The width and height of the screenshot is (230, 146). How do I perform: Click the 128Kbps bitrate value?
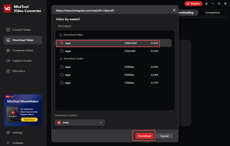click(129, 83)
